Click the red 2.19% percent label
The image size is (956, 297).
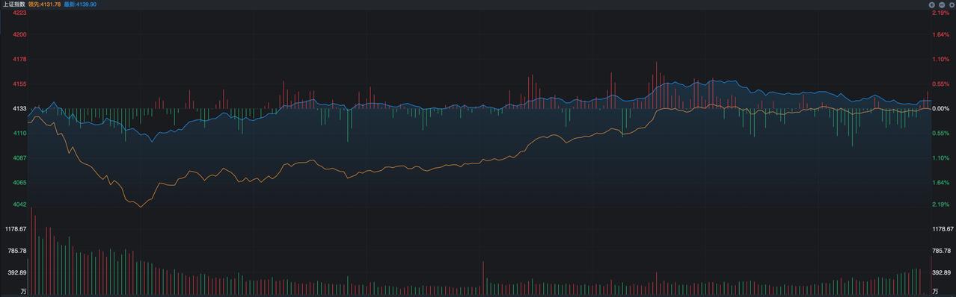click(x=940, y=13)
